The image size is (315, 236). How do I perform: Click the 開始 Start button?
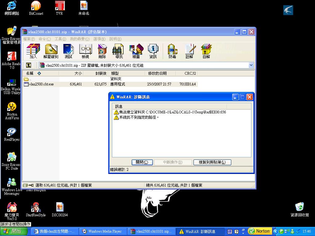pyautogui.click(x=14, y=231)
